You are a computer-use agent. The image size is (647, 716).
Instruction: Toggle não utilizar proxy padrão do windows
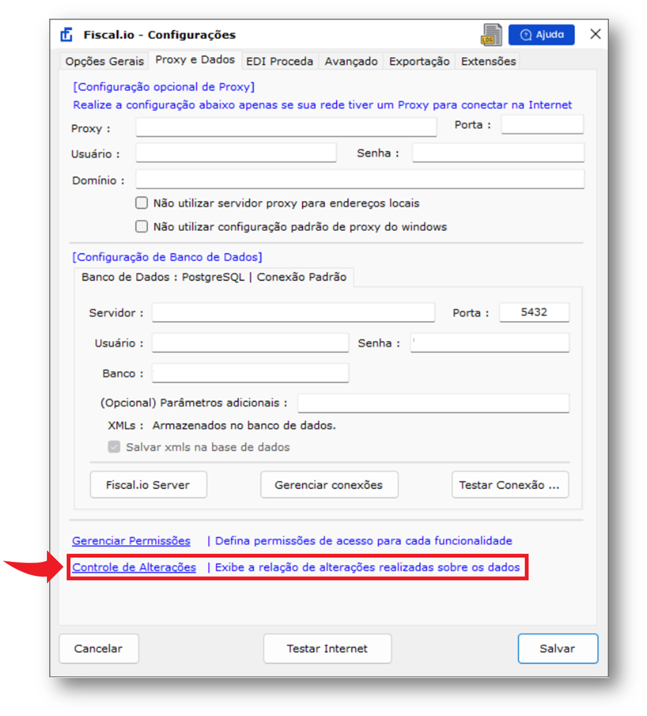click(141, 226)
